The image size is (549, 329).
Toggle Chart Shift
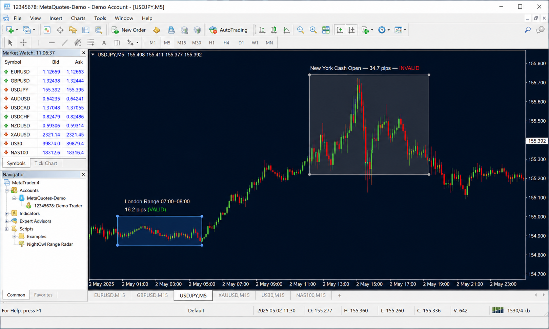pyautogui.click(x=352, y=30)
